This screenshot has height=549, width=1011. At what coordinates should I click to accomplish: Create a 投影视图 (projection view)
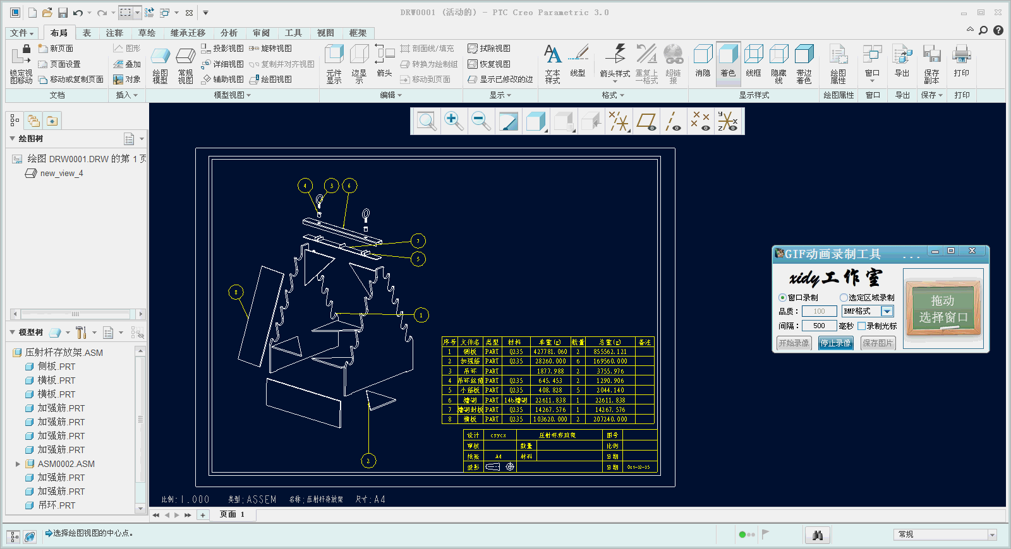pos(222,49)
